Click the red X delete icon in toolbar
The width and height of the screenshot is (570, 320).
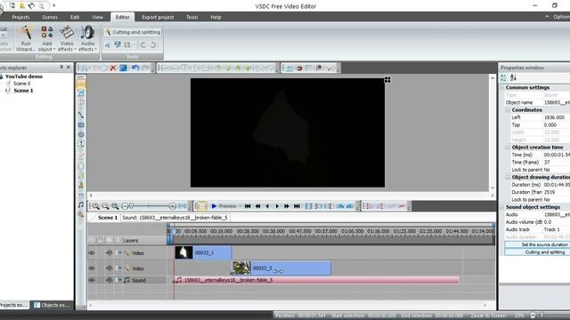click(x=113, y=68)
